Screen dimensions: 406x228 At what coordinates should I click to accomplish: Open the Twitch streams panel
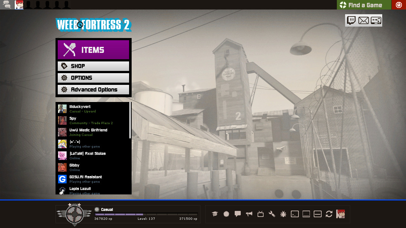click(351, 20)
